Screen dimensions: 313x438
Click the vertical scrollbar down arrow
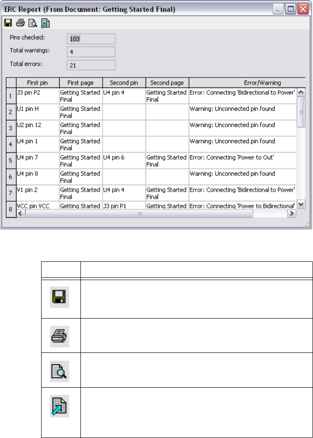tap(301, 205)
